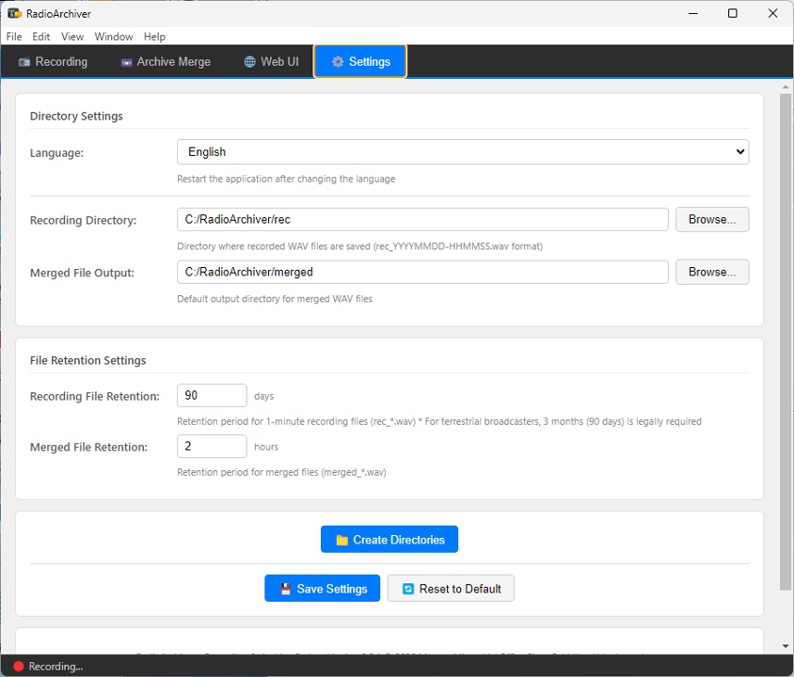Open the Edit menu
794x677 pixels.
(x=41, y=37)
